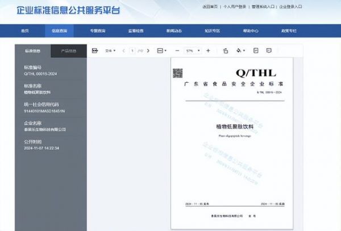341x231 pixels.
Task: Go to next PDF page arrow
Action: pyautogui.click(x=148, y=51)
